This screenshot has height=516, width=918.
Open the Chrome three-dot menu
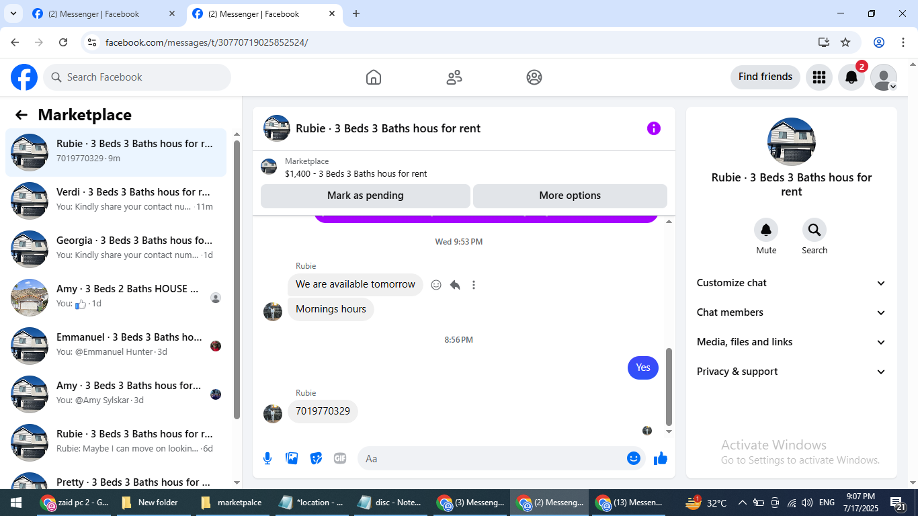[x=903, y=42]
